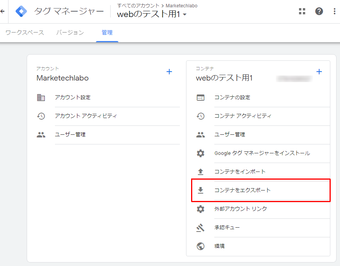Open the Google apps grid icon
This screenshot has width=340, height=266.
point(302,11)
